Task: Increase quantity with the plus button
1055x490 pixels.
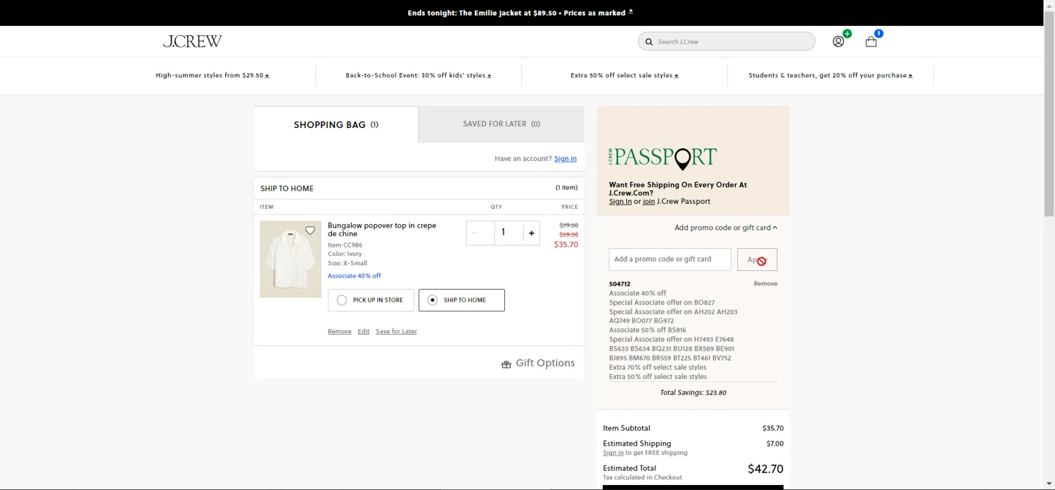Action: pos(531,233)
